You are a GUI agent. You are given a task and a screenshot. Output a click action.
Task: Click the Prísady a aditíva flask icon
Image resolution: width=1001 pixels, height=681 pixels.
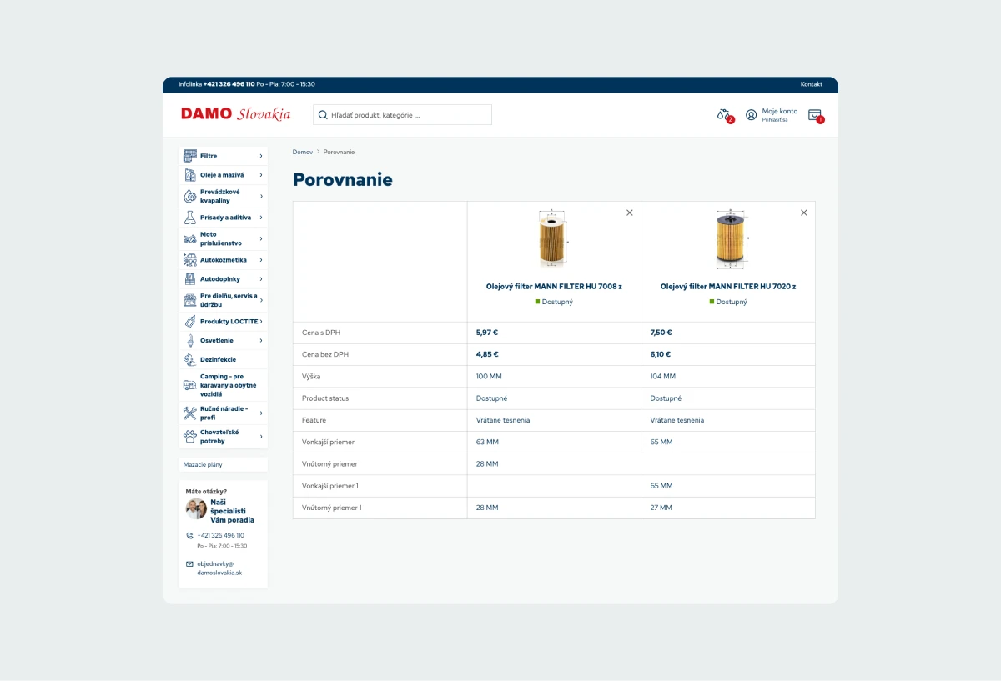[189, 218]
